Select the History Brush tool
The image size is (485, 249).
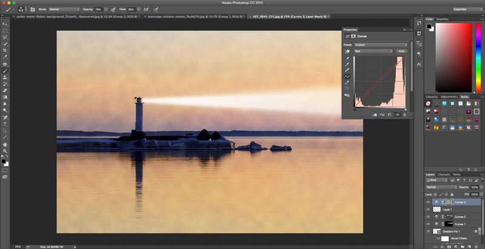[5, 84]
